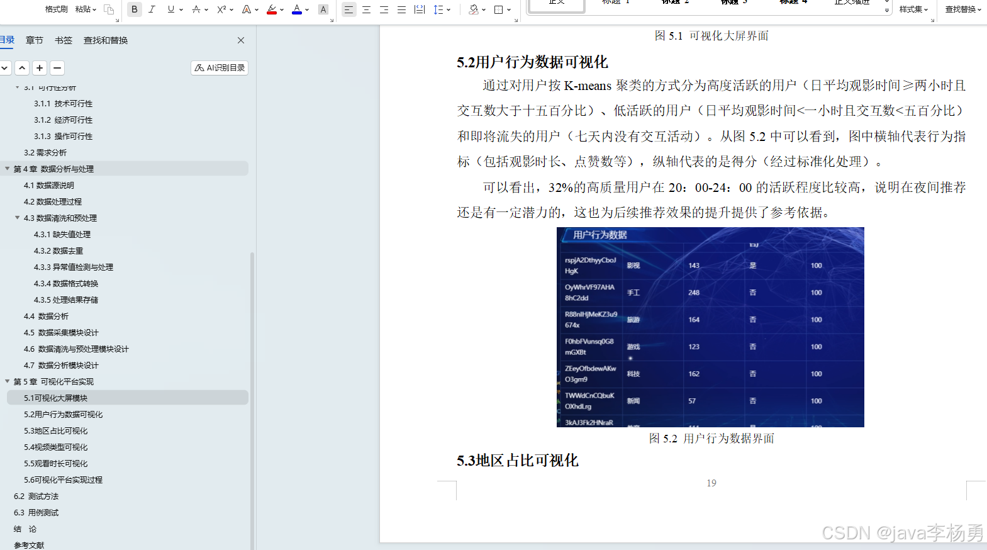Open font color dropdown arrow

pos(307,9)
